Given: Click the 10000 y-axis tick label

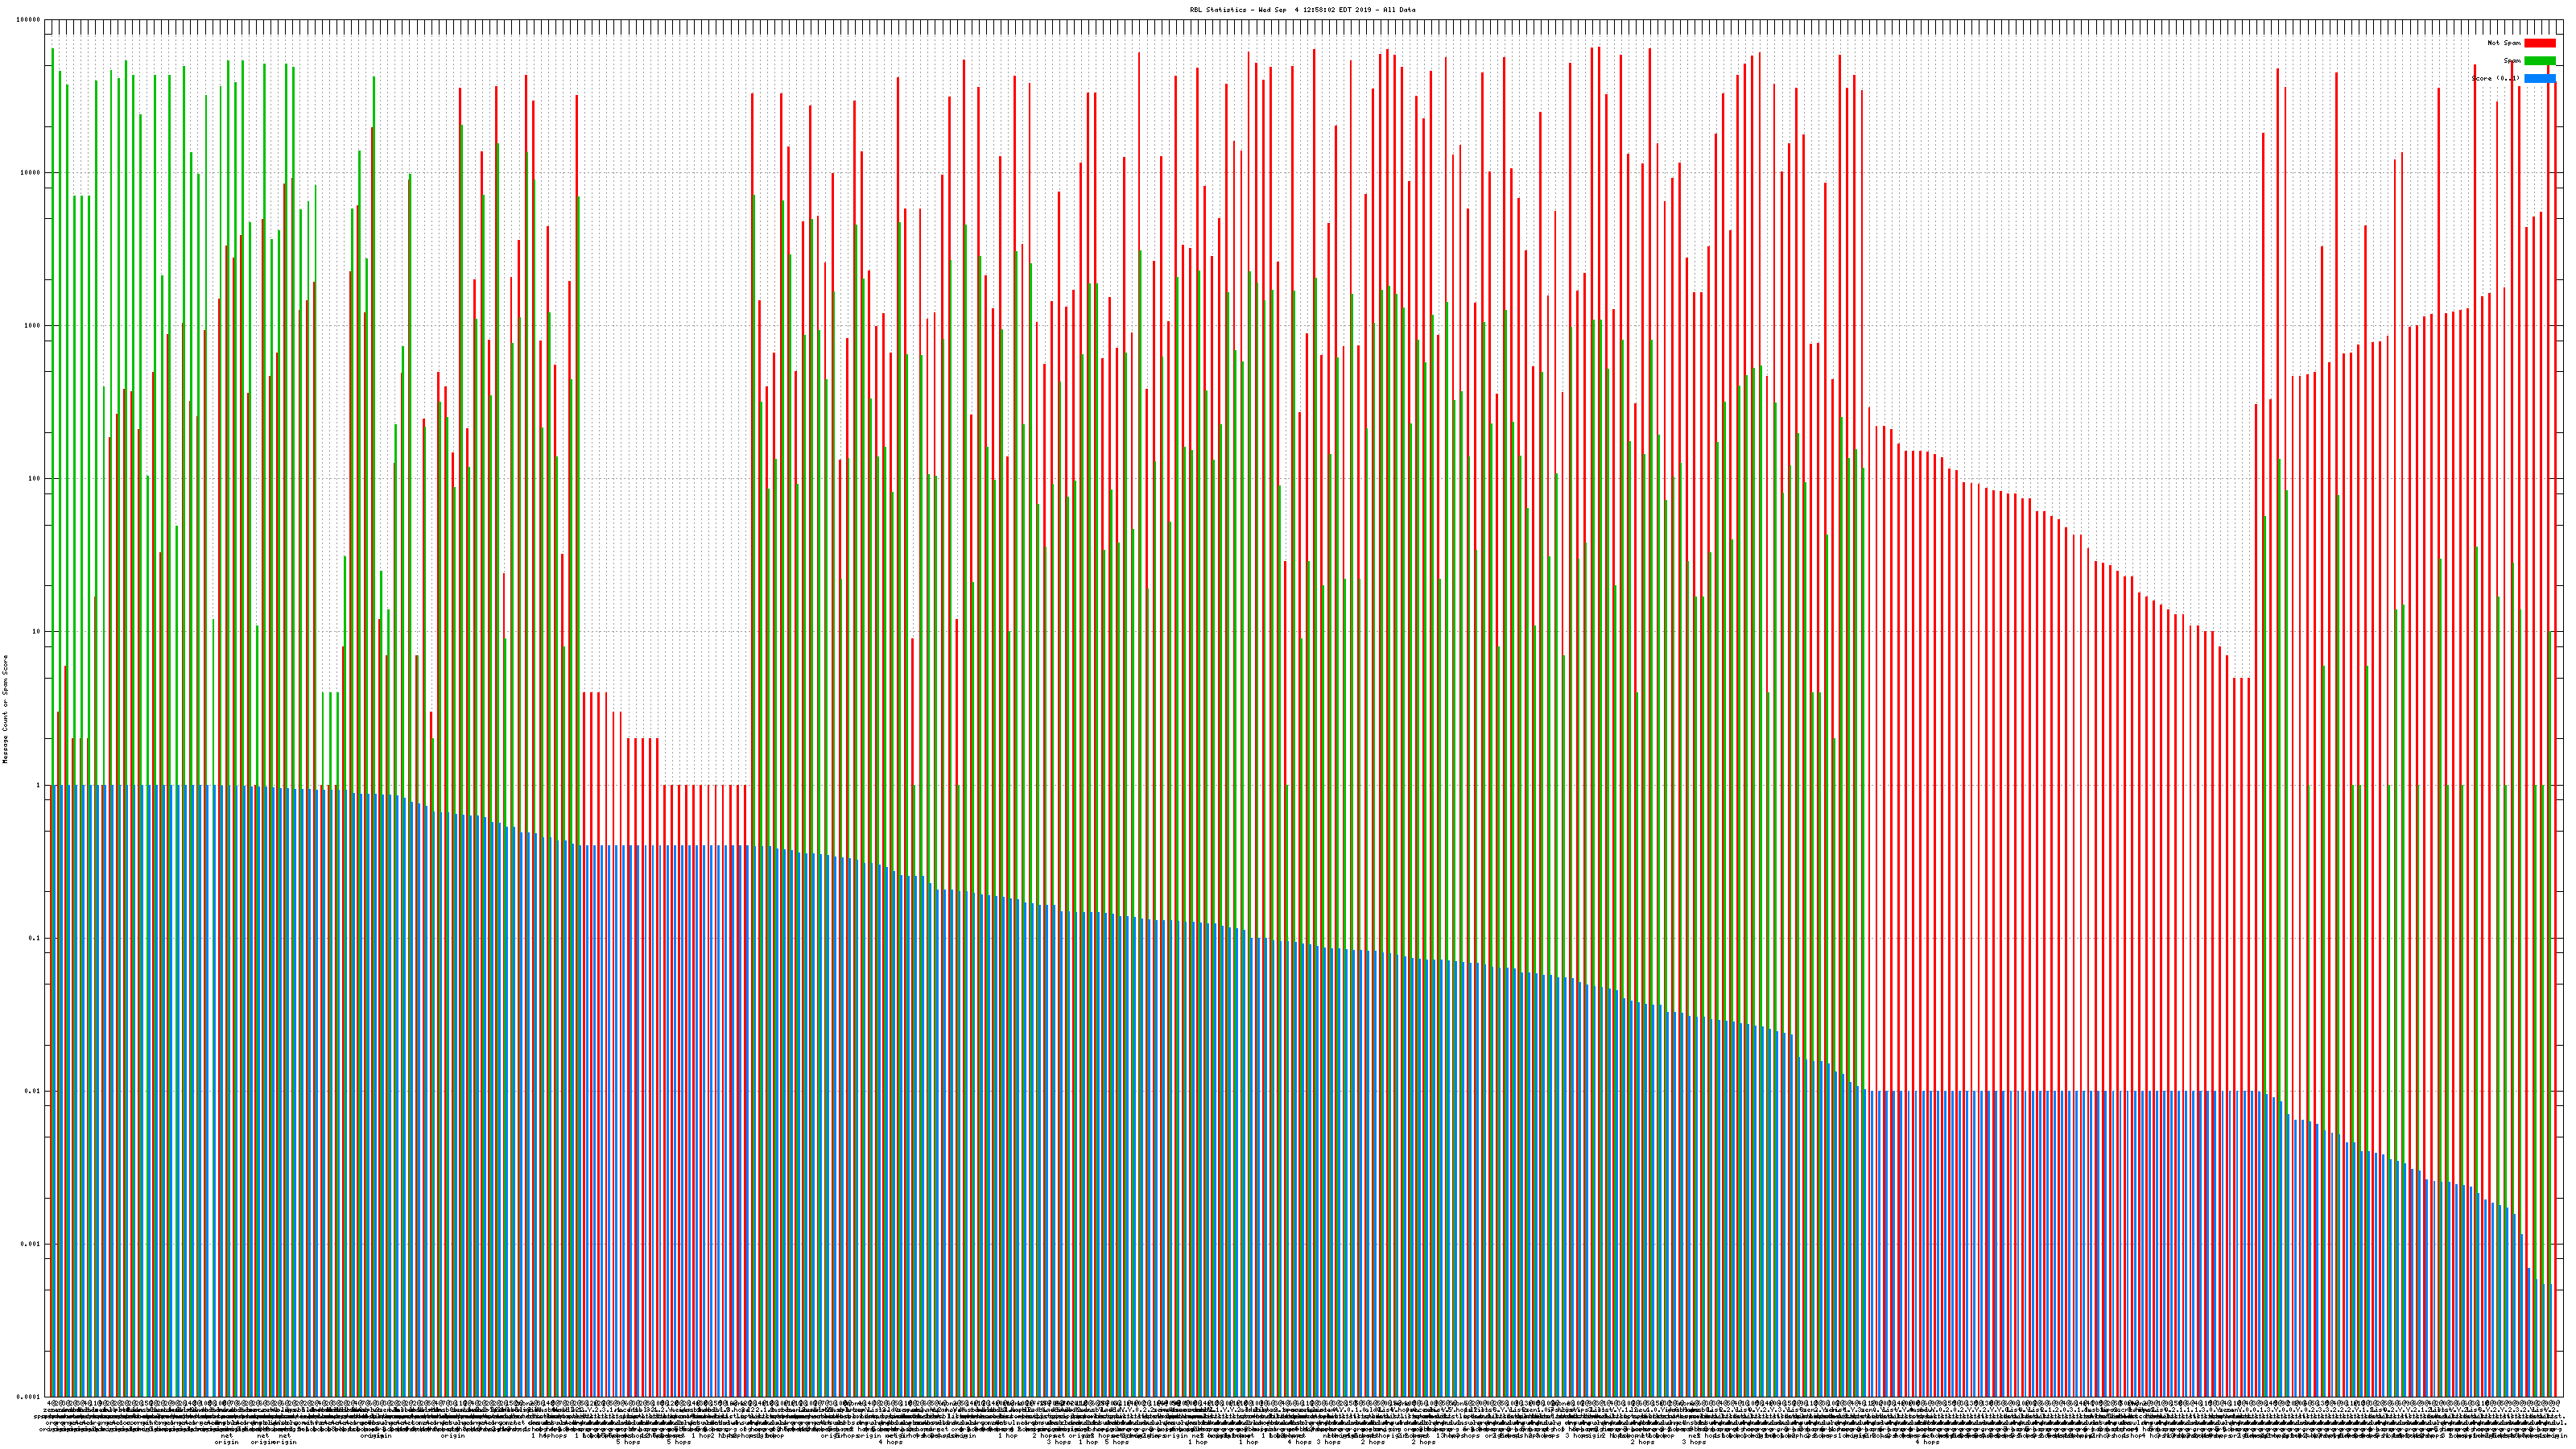Looking at the screenshot, I should click(x=31, y=173).
